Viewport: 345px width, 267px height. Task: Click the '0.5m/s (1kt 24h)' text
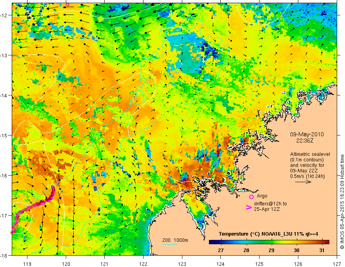tap(307, 176)
